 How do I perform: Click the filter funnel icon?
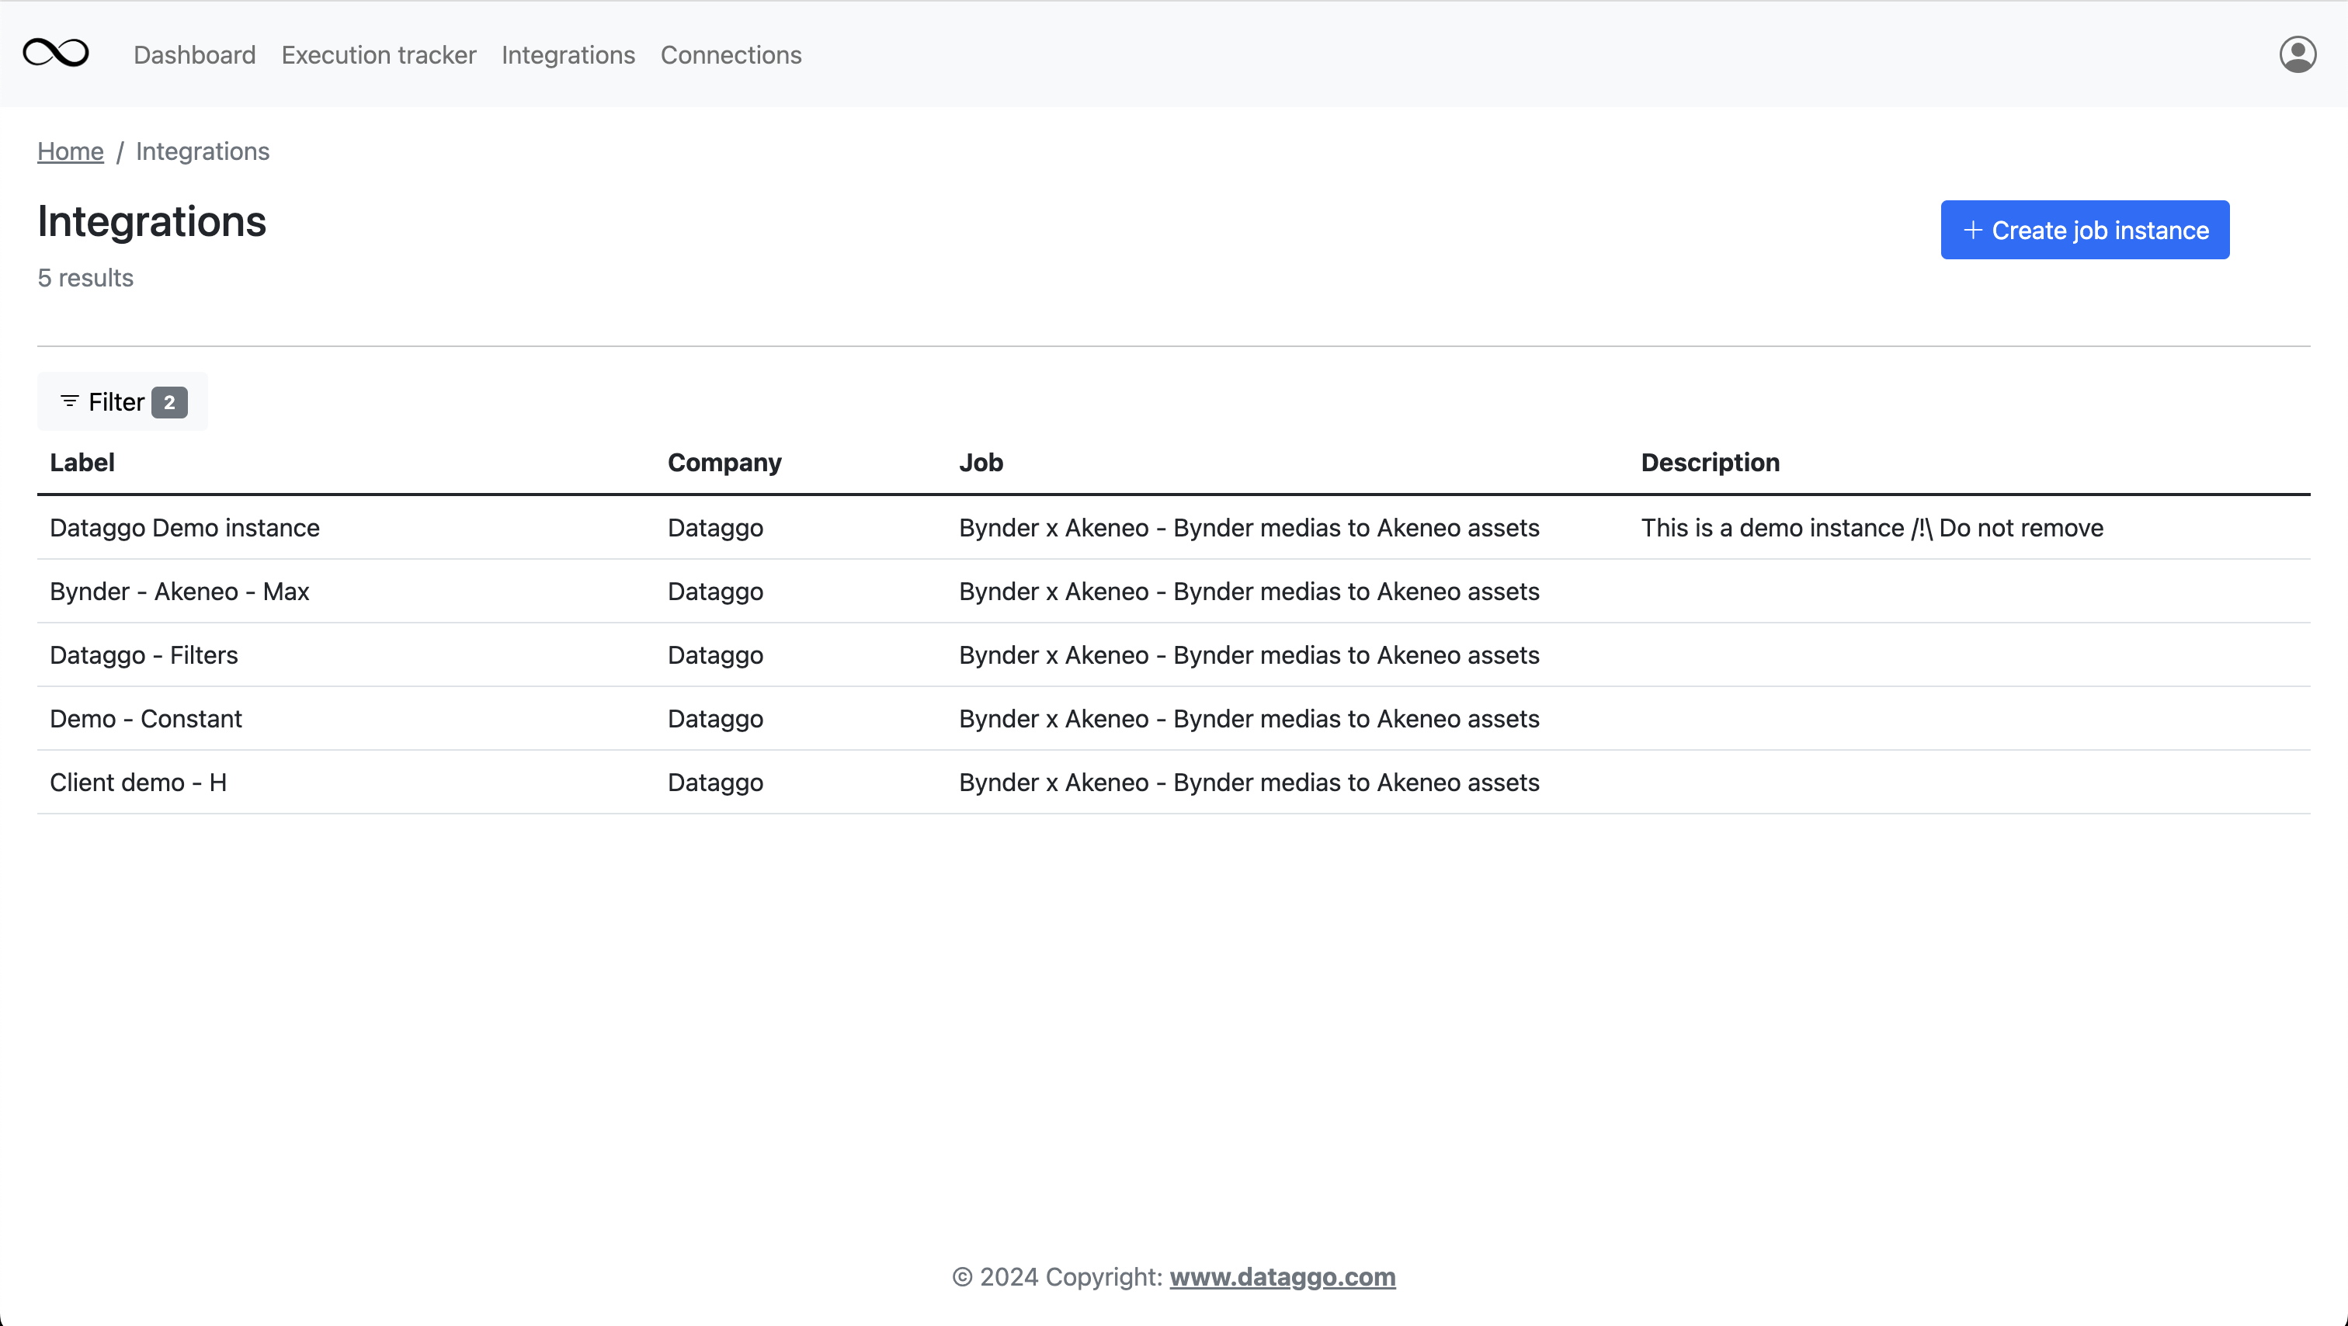click(70, 401)
